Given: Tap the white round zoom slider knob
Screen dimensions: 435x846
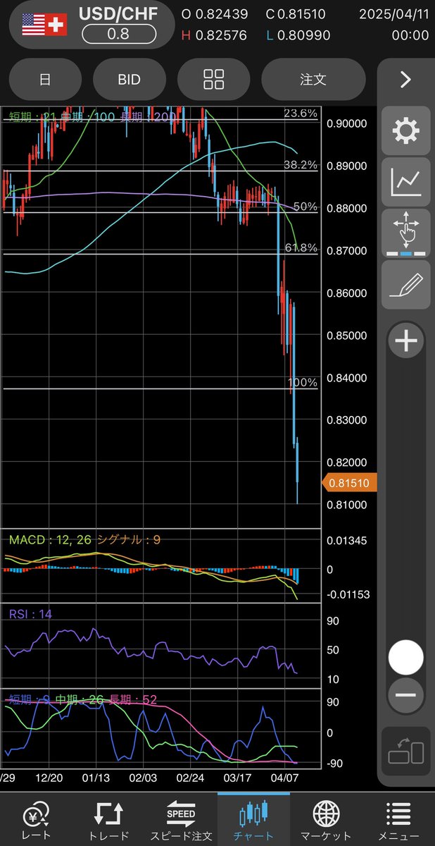Looking at the screenshot, I should (405, 658).
